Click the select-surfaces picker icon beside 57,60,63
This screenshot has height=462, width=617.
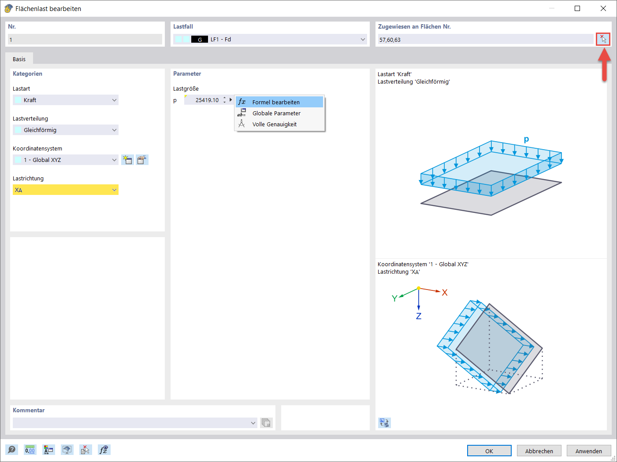603,39
